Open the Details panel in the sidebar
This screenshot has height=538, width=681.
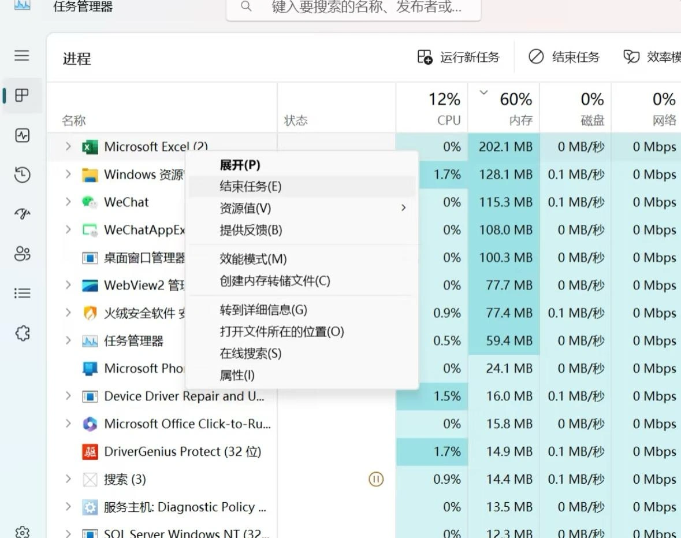coord(21,292)
